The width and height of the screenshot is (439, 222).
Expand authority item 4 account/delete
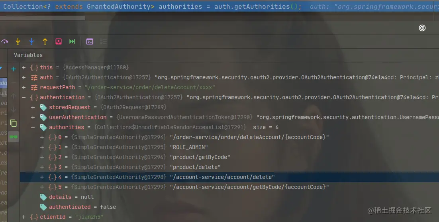(42, 177)
